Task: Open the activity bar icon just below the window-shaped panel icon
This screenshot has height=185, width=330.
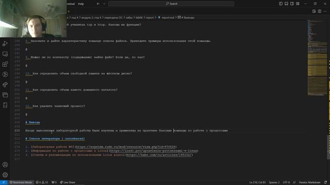Action: 5,105
